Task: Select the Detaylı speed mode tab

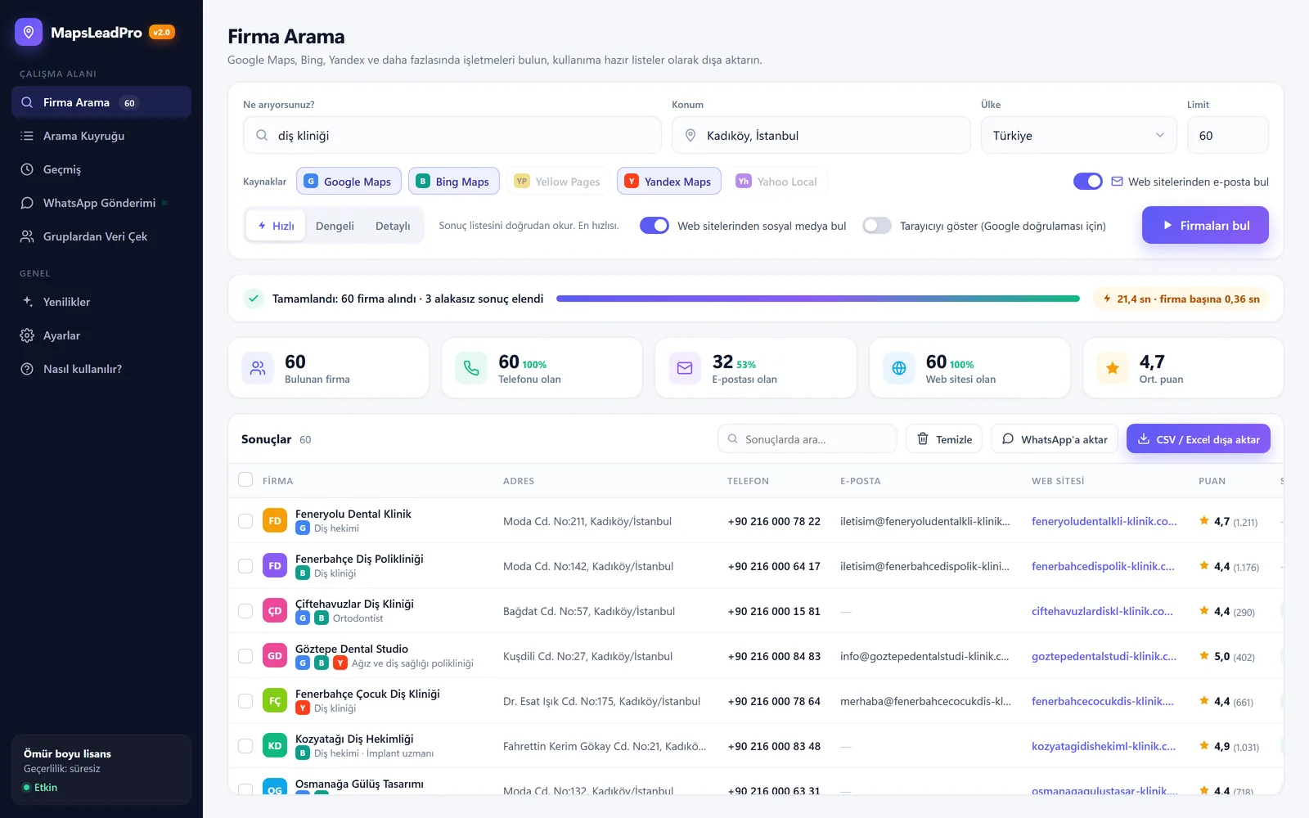Action: point(393,226)
